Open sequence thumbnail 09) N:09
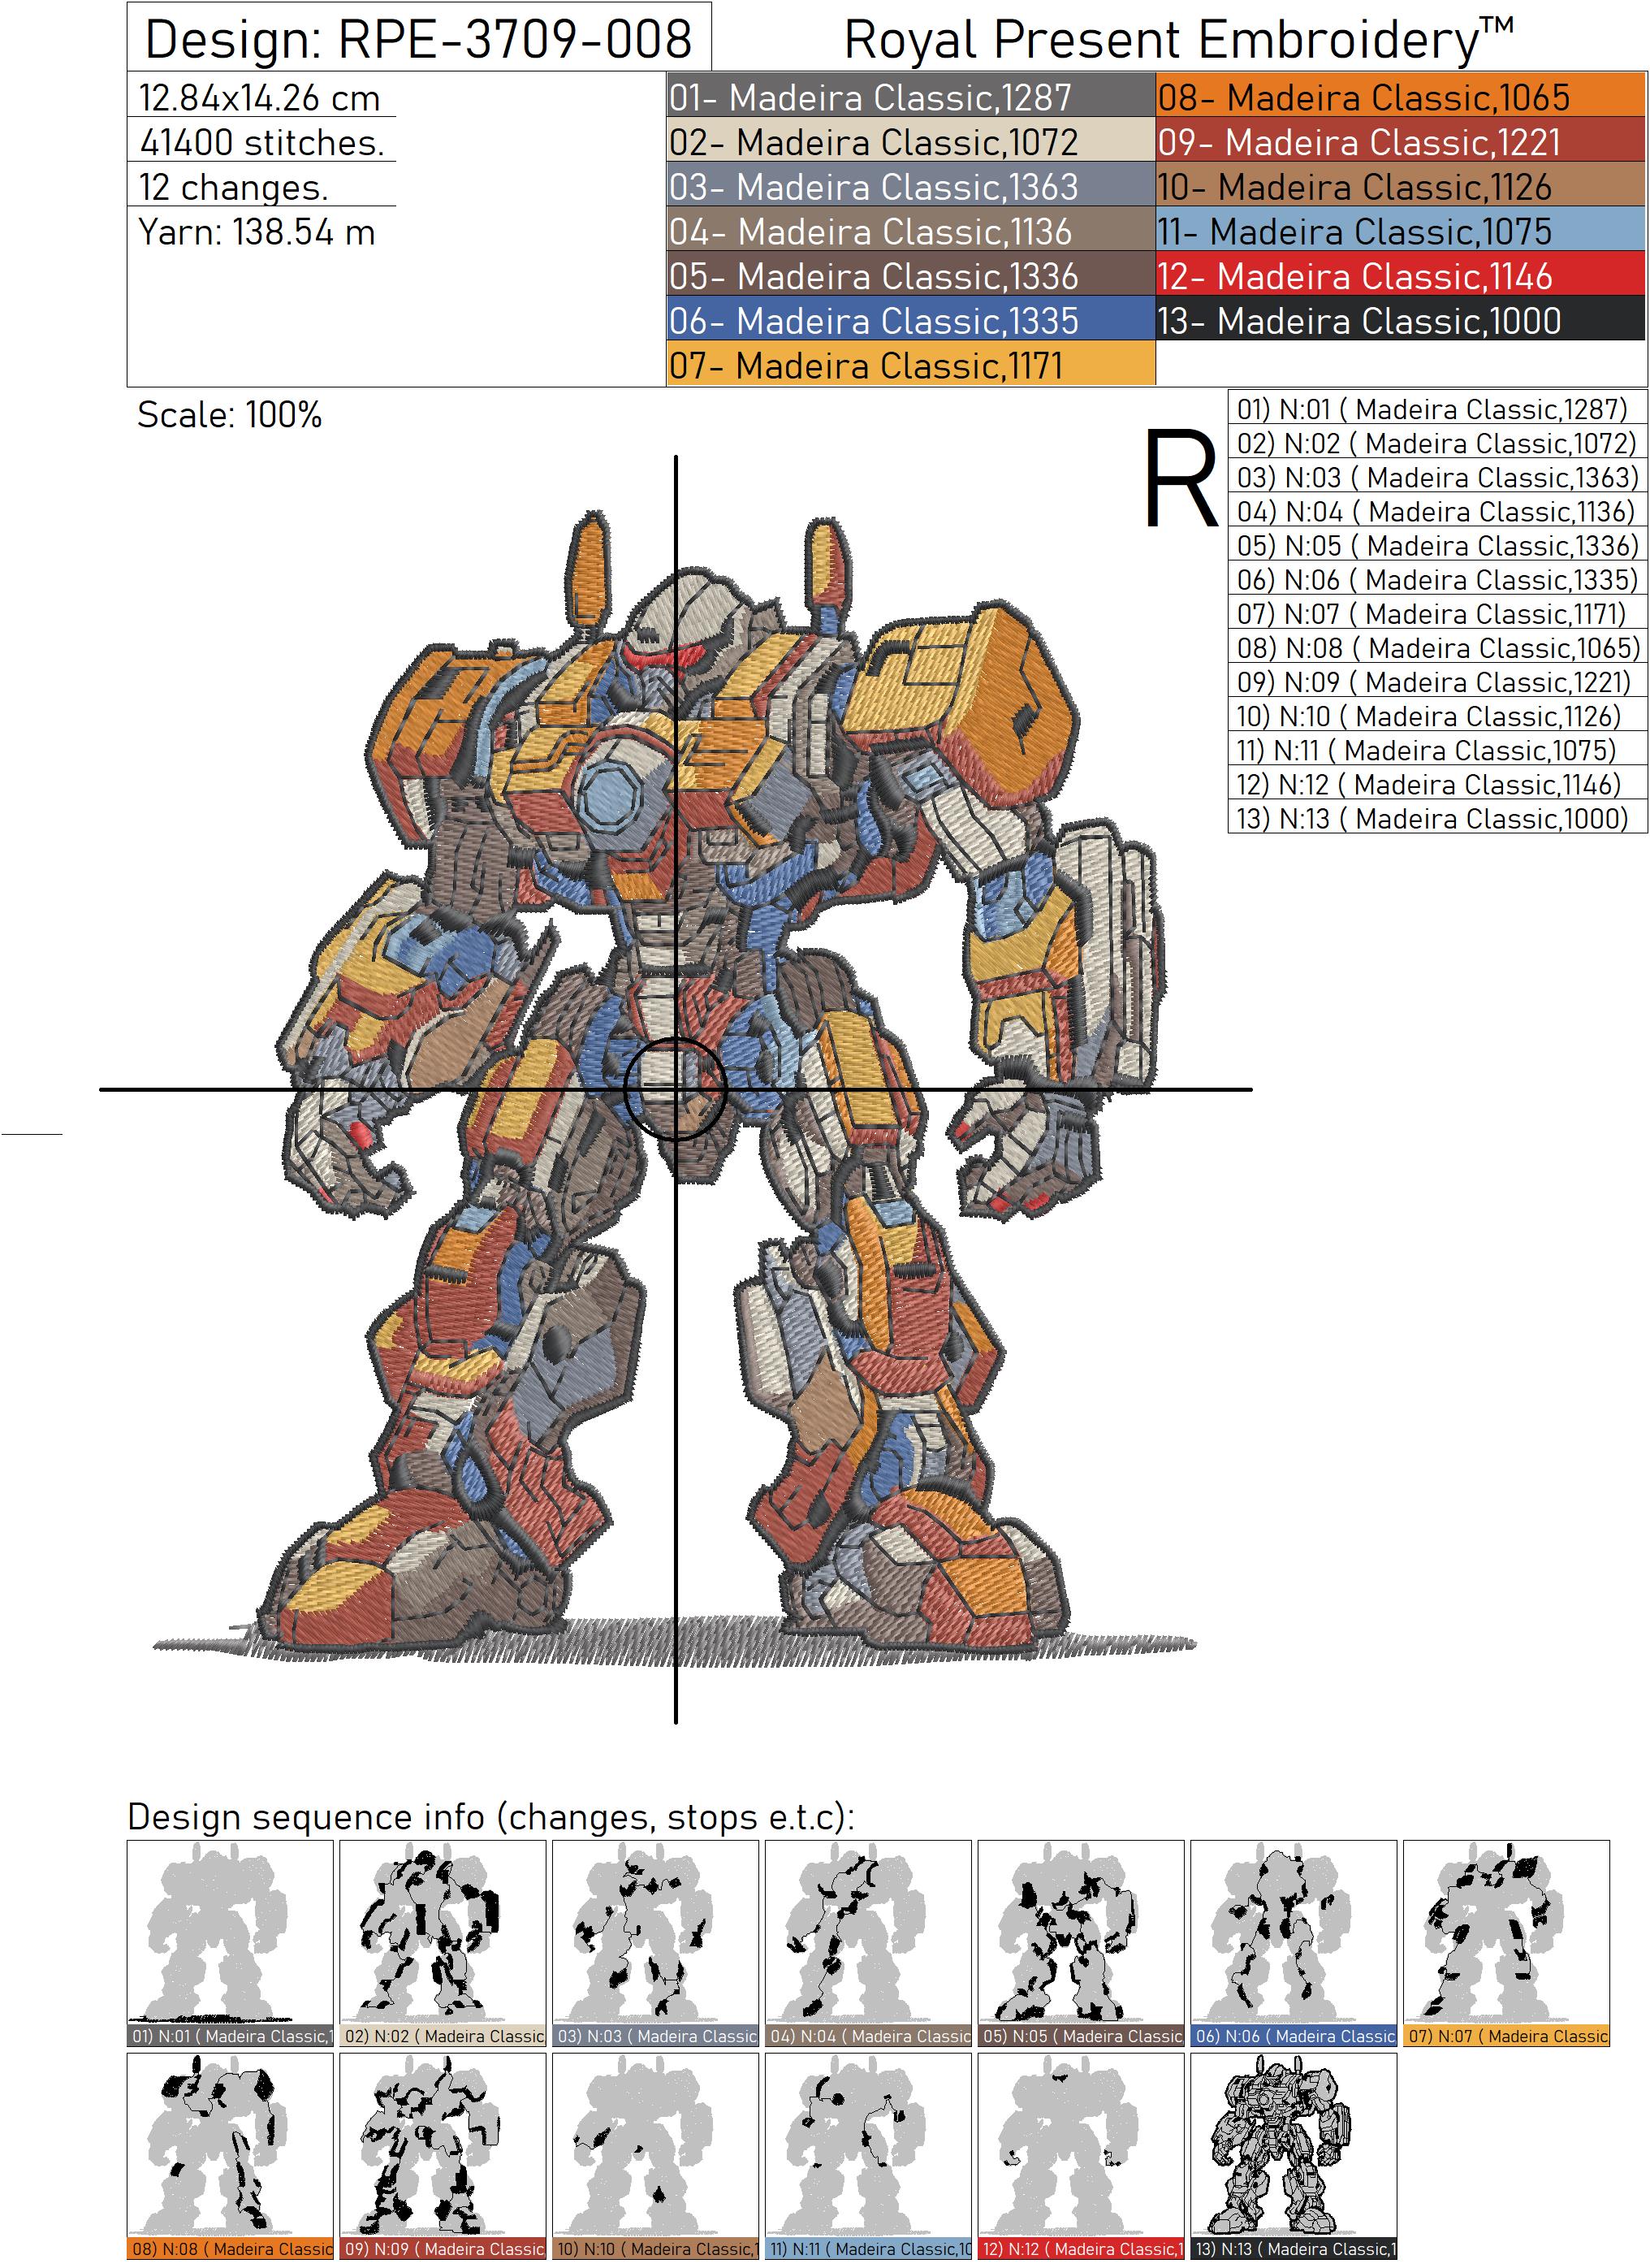The width and height of the screenshot is (1650, 2268). click(443, 2157)
